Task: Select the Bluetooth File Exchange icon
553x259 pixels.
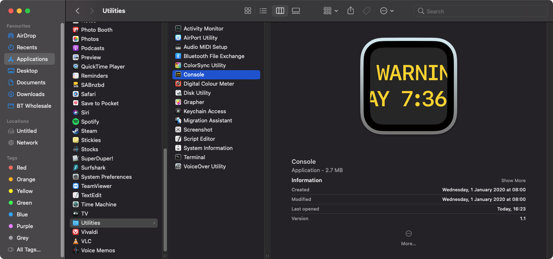Action: pyautogui.click(x=178, y=56)
